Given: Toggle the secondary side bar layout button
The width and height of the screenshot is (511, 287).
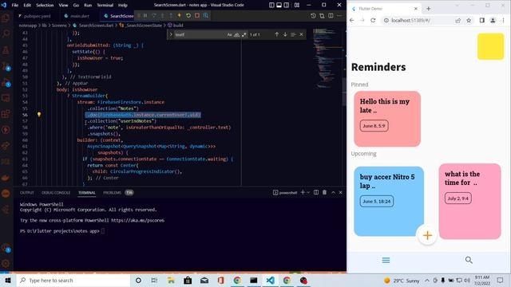Looking at the screenshot, I should [x=287, y=5].
